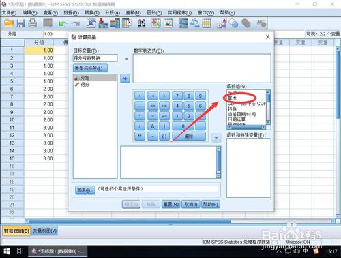Open the 转换(T) menu

pos(92,13)
